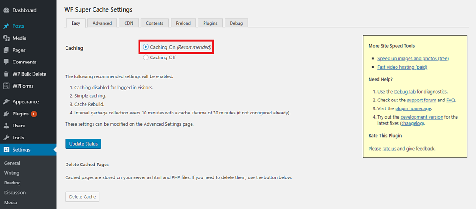Go to Media in the main sidebar
This screenshot has width=476, height=209.
click(x=28, y=38)
